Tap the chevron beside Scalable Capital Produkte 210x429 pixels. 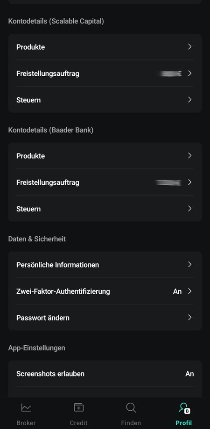tap(190, 47)
